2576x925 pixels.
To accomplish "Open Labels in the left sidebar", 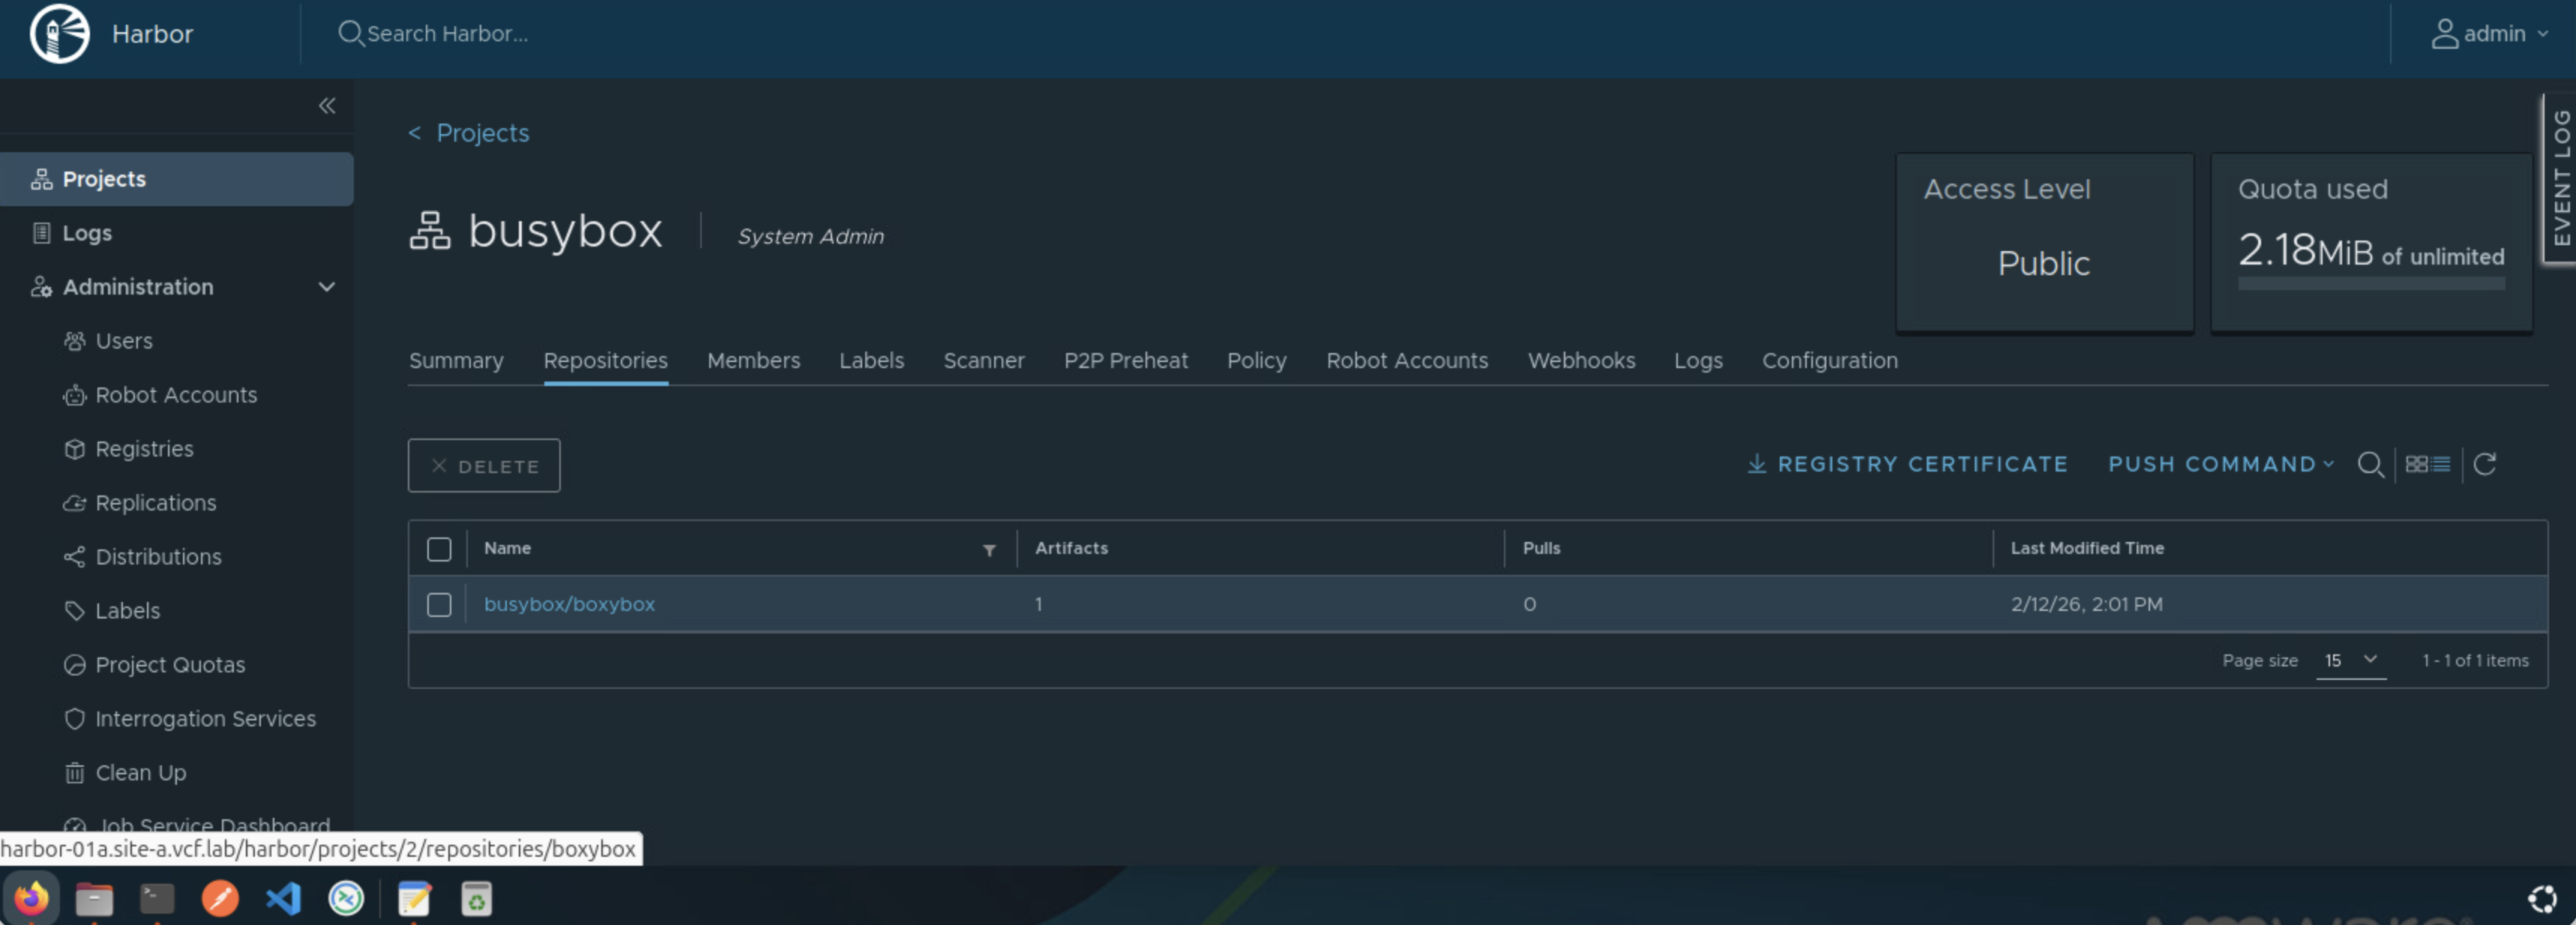I will 127,611.
